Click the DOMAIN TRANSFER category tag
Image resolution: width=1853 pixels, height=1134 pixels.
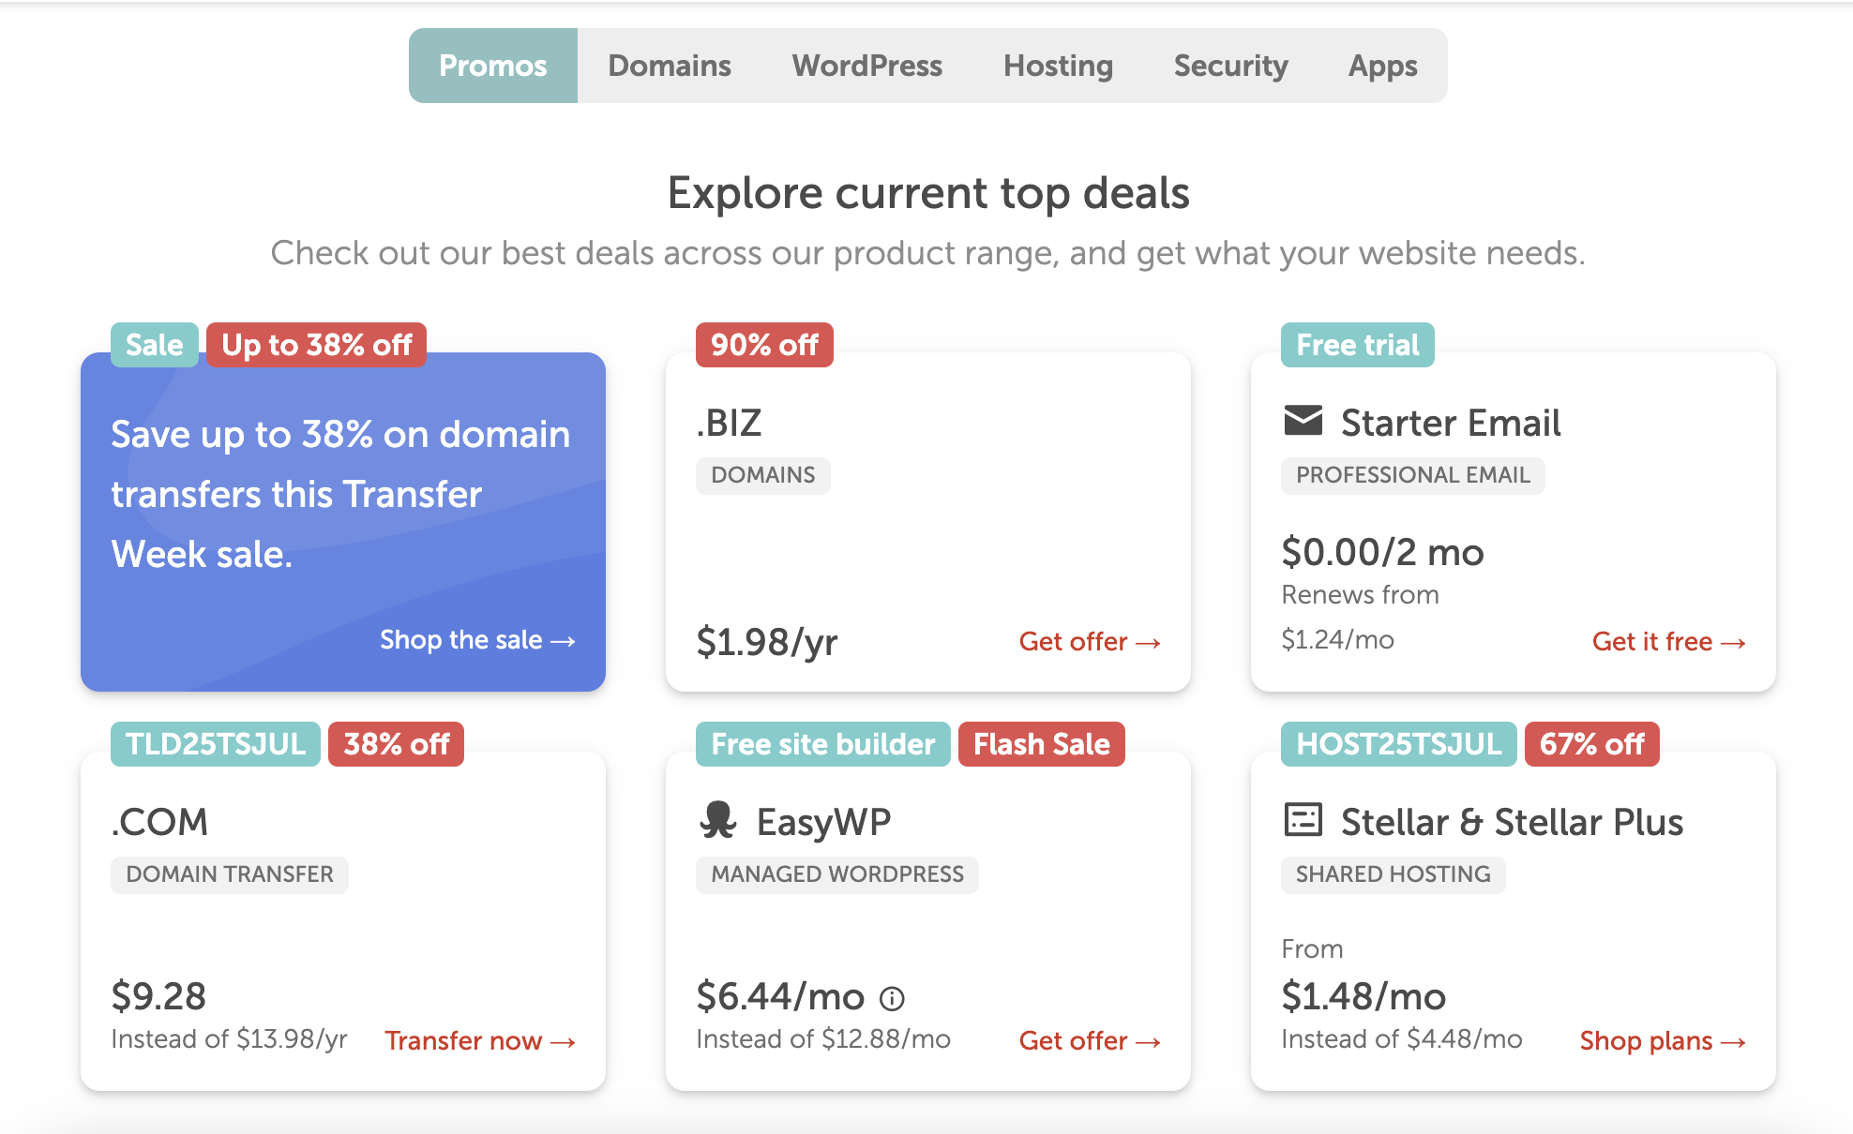(x=230, y=874)
